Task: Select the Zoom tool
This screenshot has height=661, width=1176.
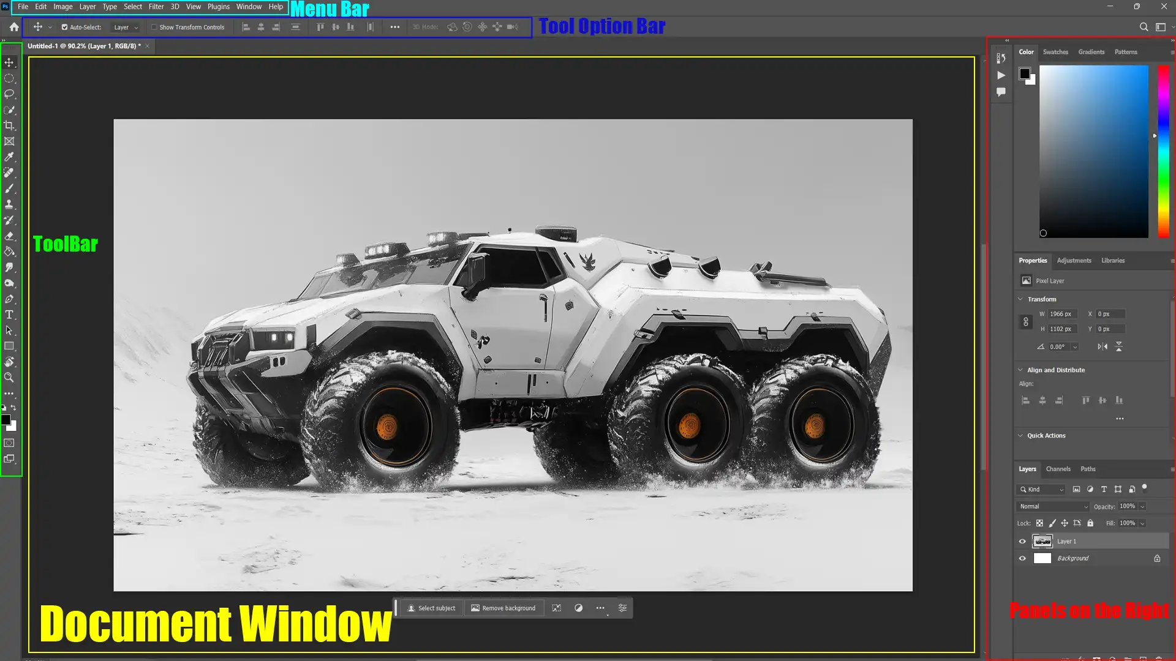Action: click(x=10, y=377)
